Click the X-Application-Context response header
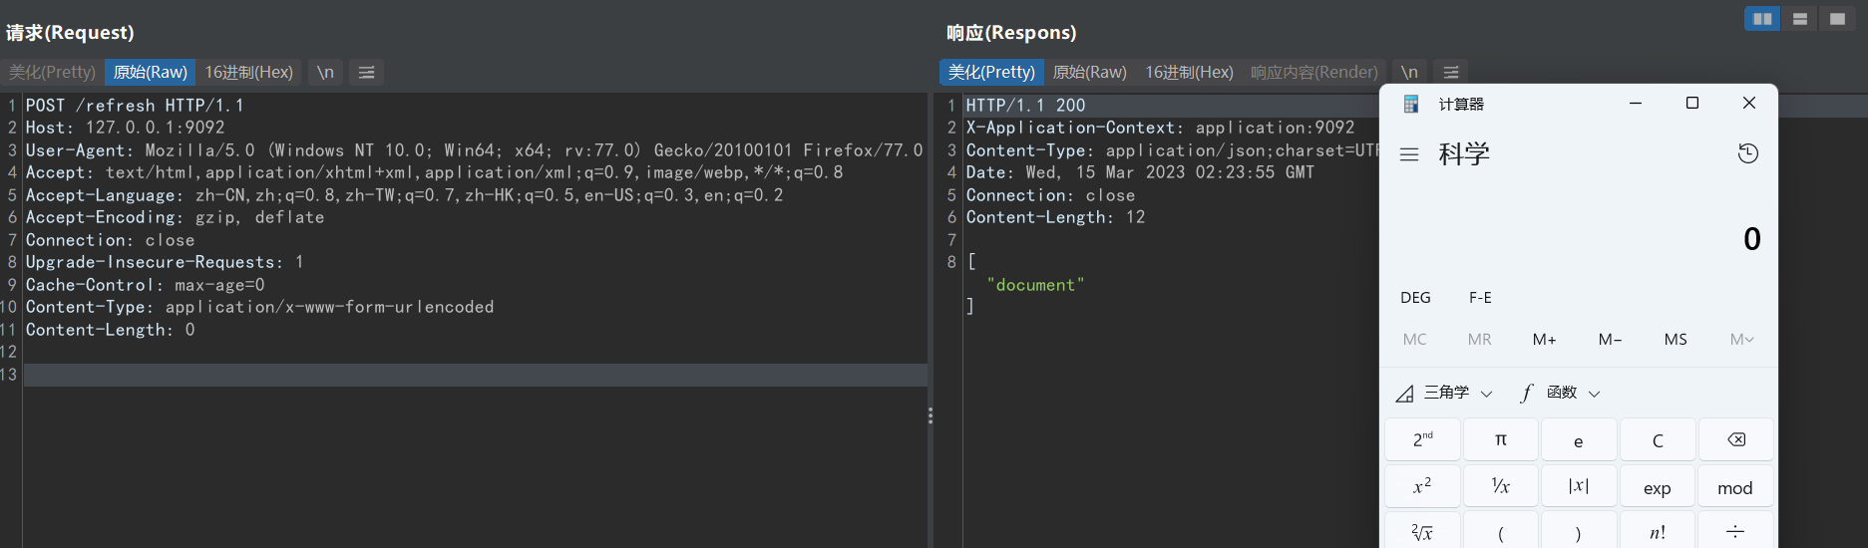Screen dimensions: 1868x548 pos(1161,128)
